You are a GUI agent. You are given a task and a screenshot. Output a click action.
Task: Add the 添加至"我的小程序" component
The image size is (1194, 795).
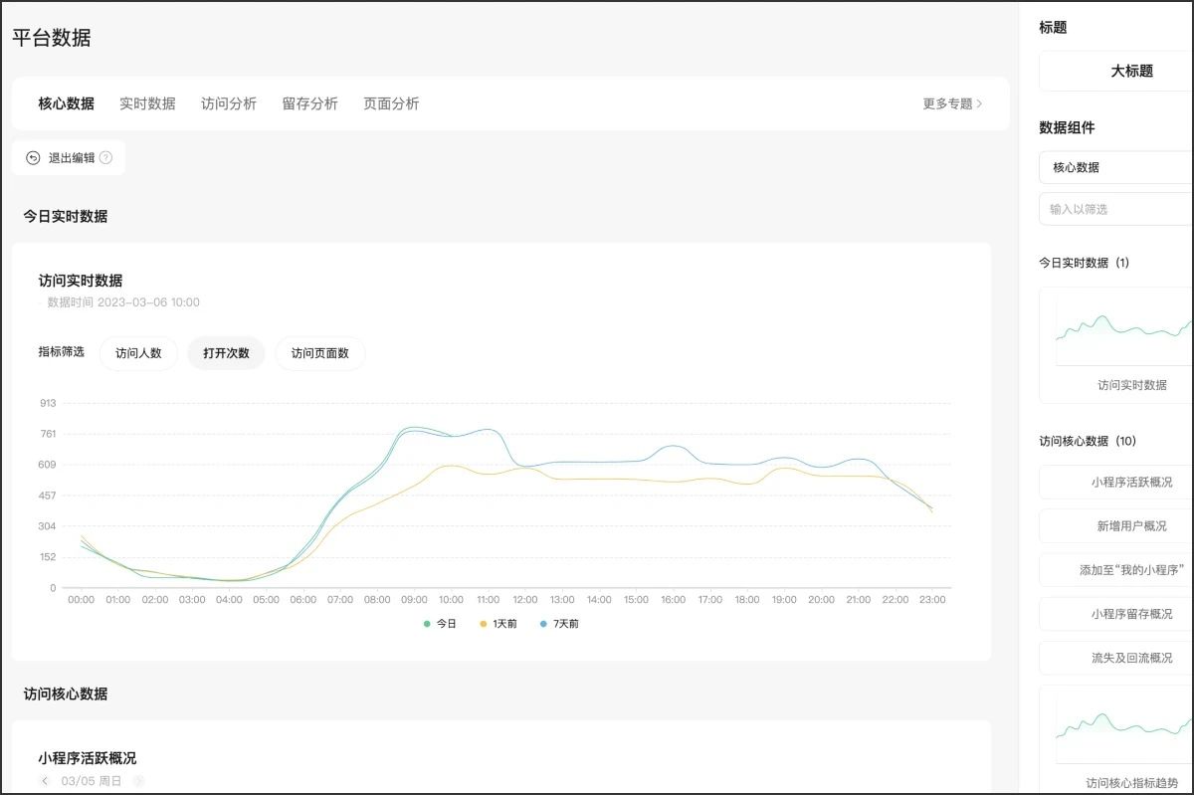point(1115,570)
